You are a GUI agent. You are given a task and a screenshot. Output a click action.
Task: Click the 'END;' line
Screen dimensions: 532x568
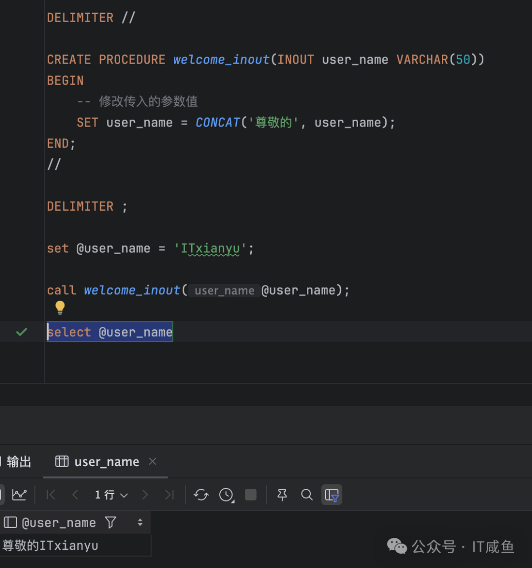pyautogui.click(x=61, y=143)
